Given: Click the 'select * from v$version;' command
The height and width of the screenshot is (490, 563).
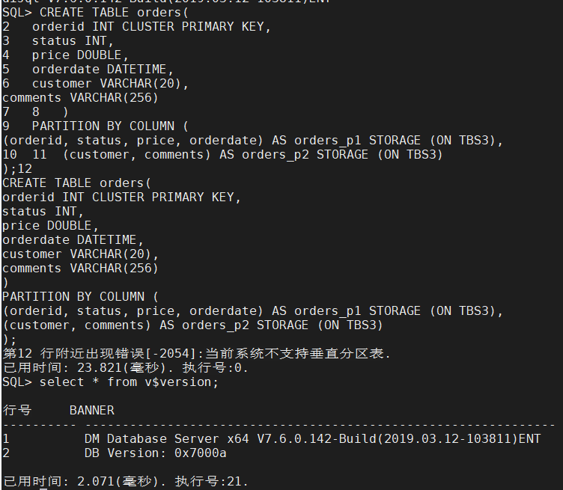Looking at the screenshot, I should pos(129,382).
